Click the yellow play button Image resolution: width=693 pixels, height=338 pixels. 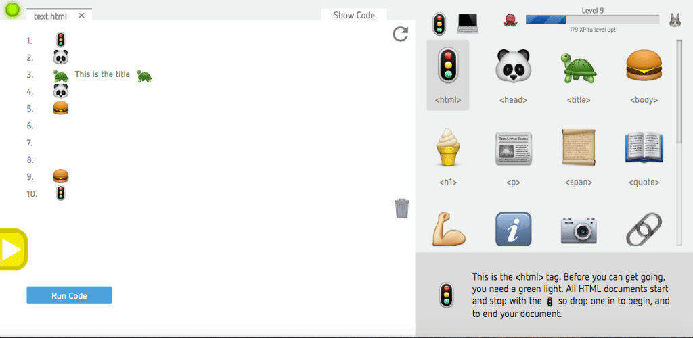[12, 249]
